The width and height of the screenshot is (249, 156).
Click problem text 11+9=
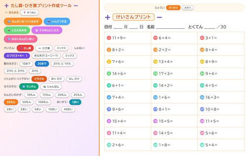tap(119, 38)
